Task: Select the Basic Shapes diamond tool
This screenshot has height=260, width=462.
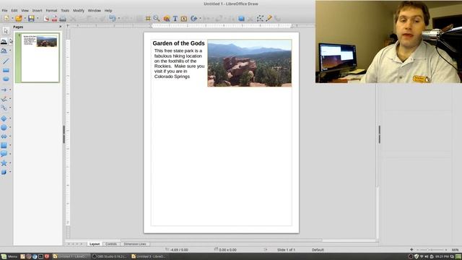Action: 4,118
